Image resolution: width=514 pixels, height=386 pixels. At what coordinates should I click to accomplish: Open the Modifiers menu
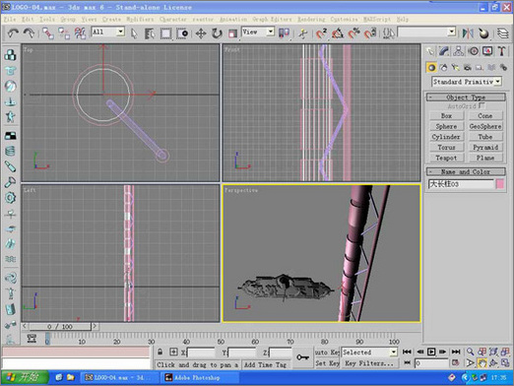coord(140,19)
